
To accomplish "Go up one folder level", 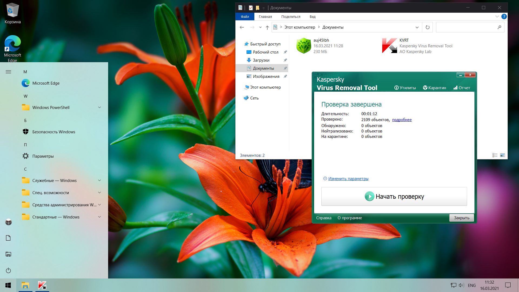I will pyautogui.click(x=267, y=27).
